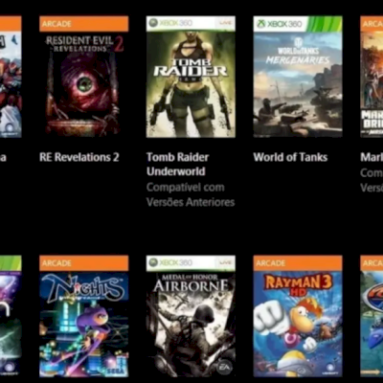The image size is (383, 383).
Task: Click Xbox 360 banner on Medal of Honor cover
Action: 191,263
